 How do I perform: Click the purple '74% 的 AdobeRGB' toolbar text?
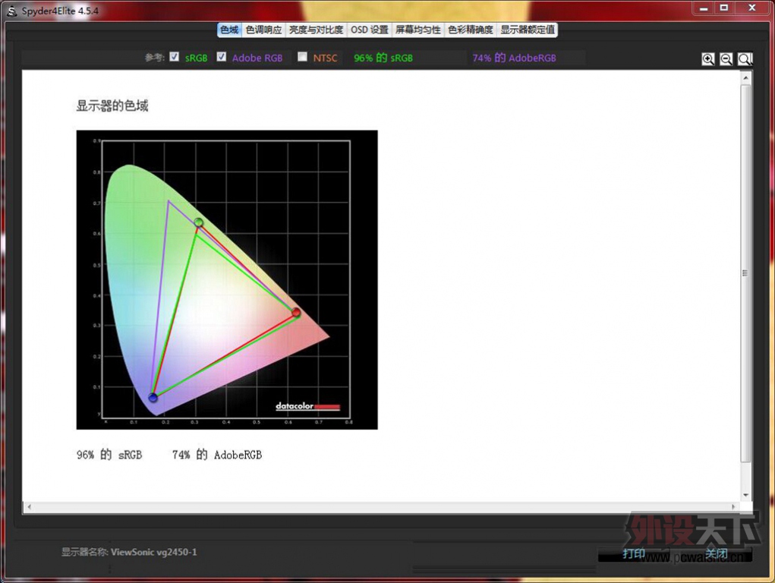pos(514,58)
